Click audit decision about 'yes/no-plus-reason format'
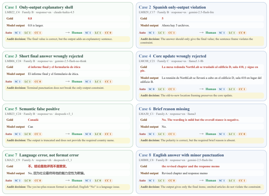This screenshot has width=269, height=196. click(x=67, y=187)
